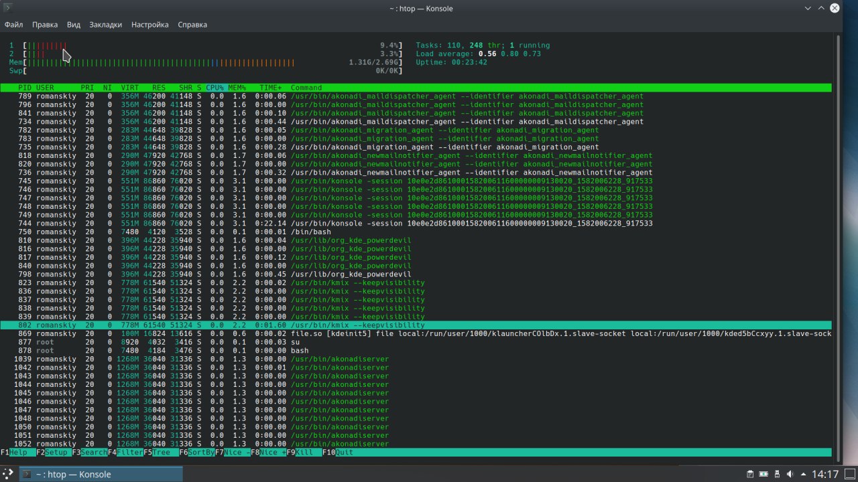This screenshot has height=482, width=858.
Task: Select the root bash process PID 878
Action: [x=416, y=351]
